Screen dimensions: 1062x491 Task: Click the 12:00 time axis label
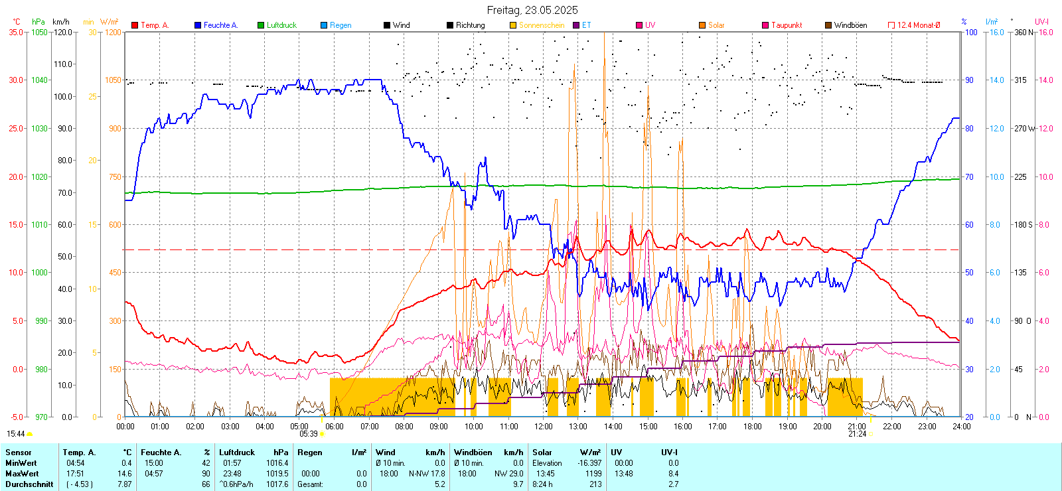(544, 427)
